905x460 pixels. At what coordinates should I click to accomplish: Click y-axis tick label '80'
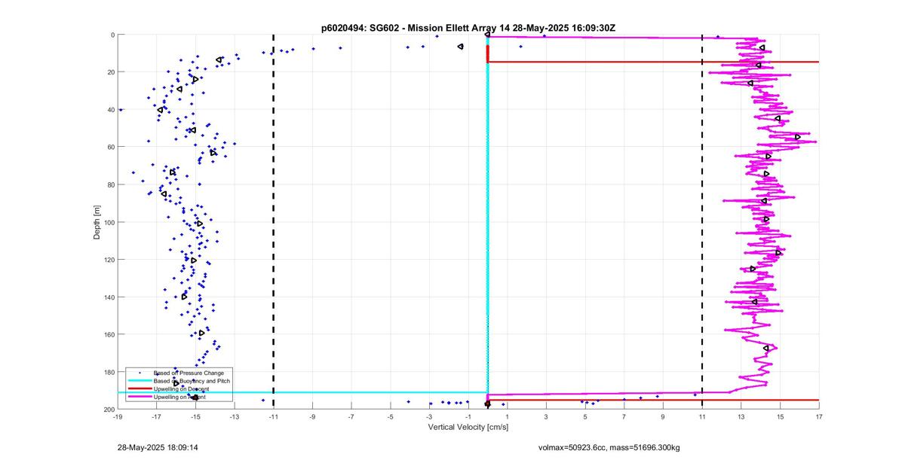[x=110, y=184]
